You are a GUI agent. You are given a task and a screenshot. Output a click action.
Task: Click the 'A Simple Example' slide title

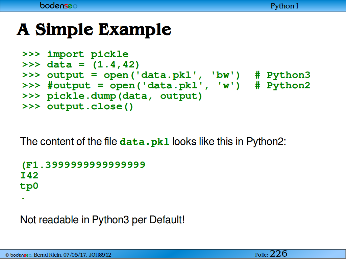(94, 30)
